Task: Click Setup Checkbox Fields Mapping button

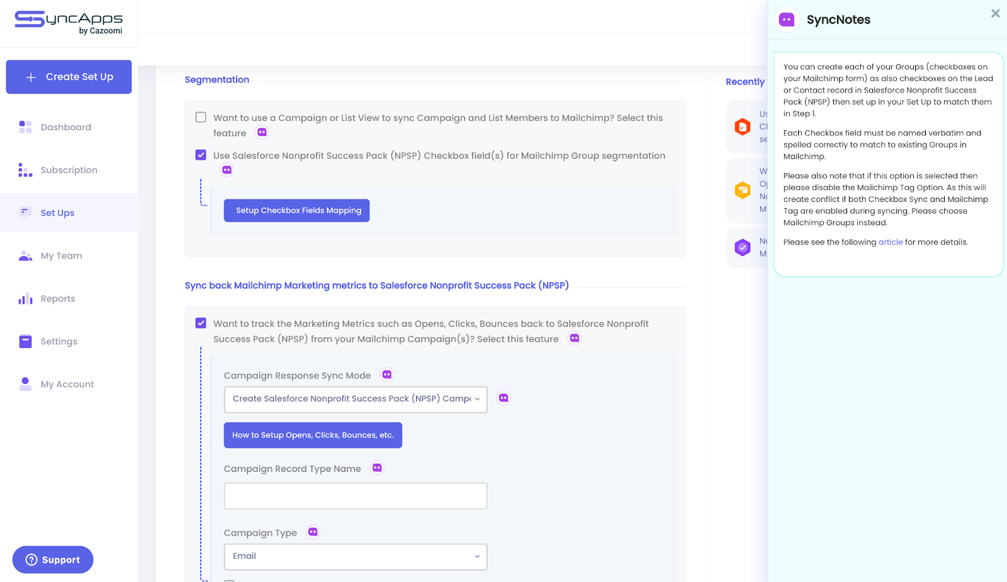Action: point(296,210)
